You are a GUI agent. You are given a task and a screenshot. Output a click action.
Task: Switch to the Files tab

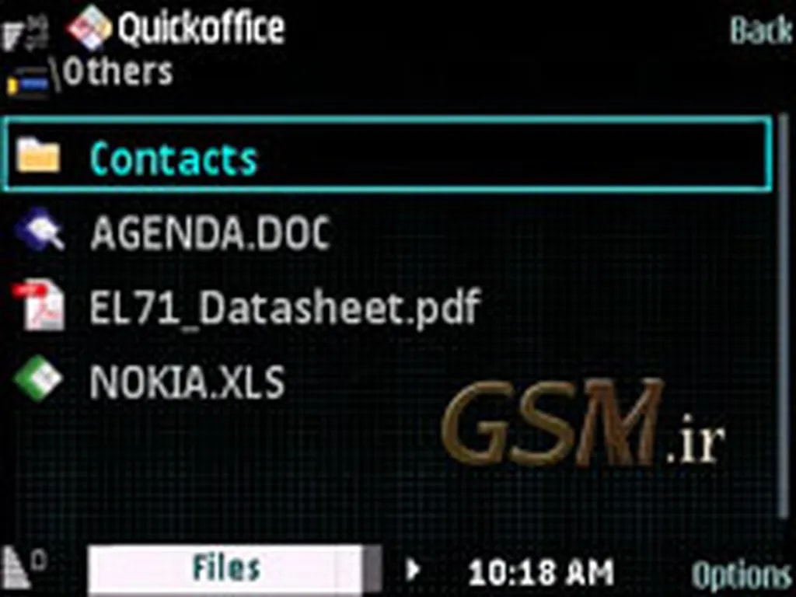226,568
